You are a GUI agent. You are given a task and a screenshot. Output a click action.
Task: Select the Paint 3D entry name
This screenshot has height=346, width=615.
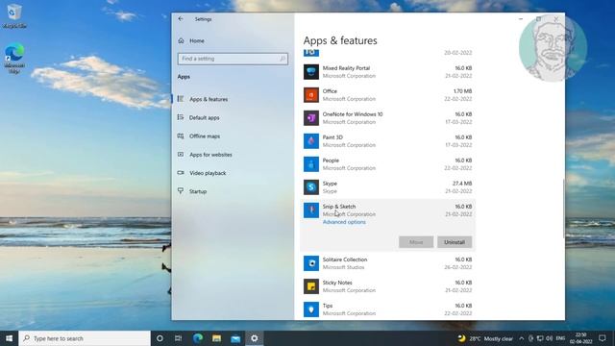click(332, 137)
